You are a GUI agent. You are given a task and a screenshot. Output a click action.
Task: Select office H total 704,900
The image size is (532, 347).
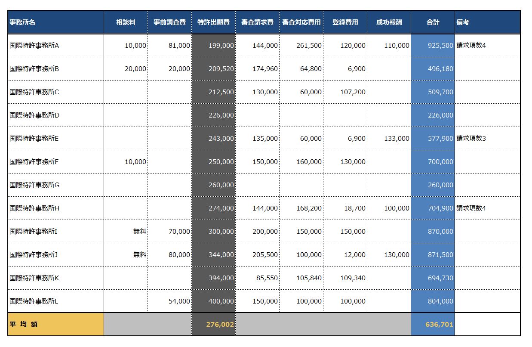[433, 208]
